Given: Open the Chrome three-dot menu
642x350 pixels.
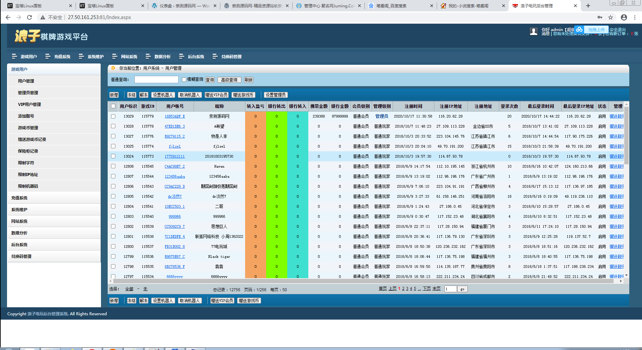Looking at the screenshot, I should [x=635, y=17].
